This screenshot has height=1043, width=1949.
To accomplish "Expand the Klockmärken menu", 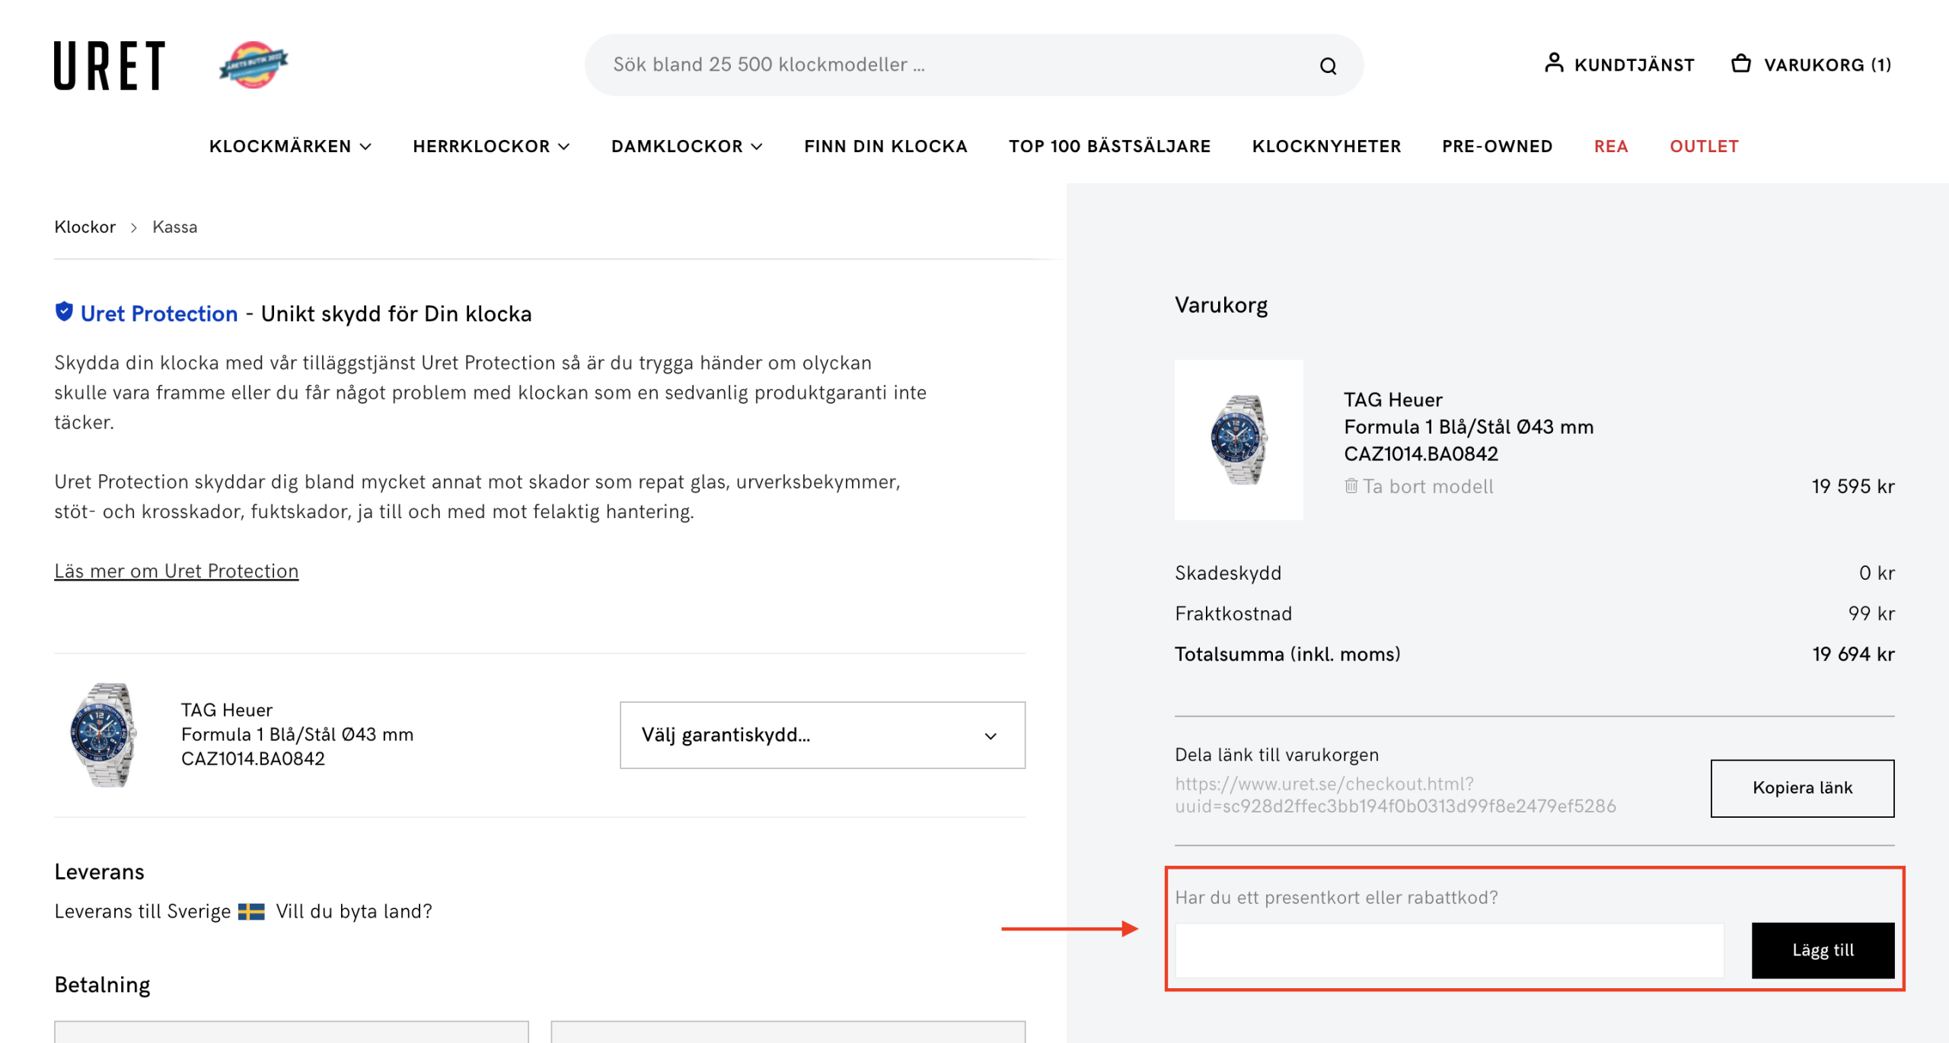I will [x=290, y=146].
